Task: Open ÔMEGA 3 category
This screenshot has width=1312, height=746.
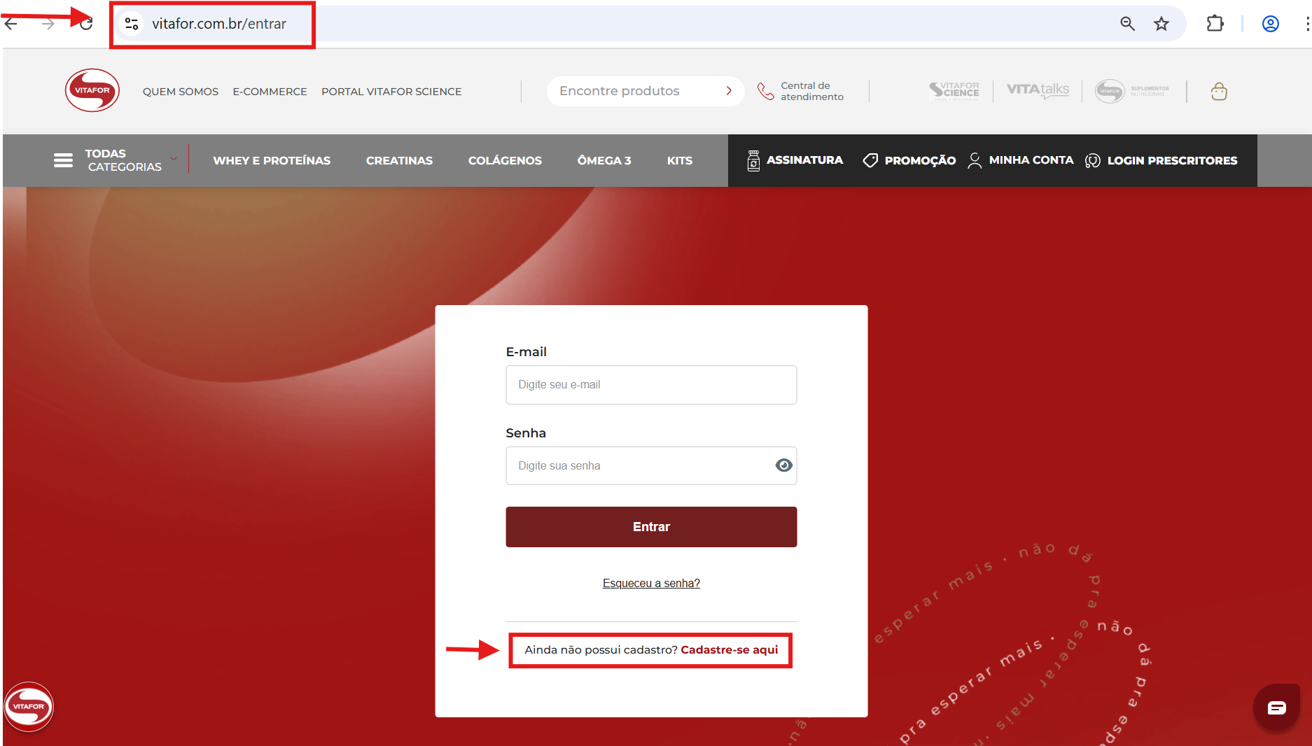Action: [x=604, y=160]
